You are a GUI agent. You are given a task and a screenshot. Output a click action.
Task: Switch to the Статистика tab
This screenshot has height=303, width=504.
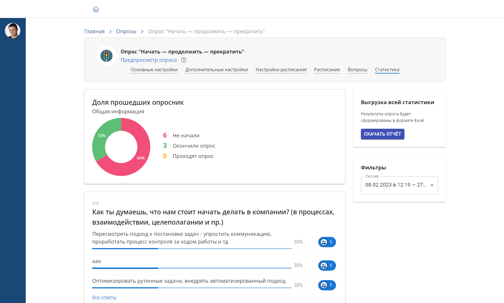click(x=387, y=70)
